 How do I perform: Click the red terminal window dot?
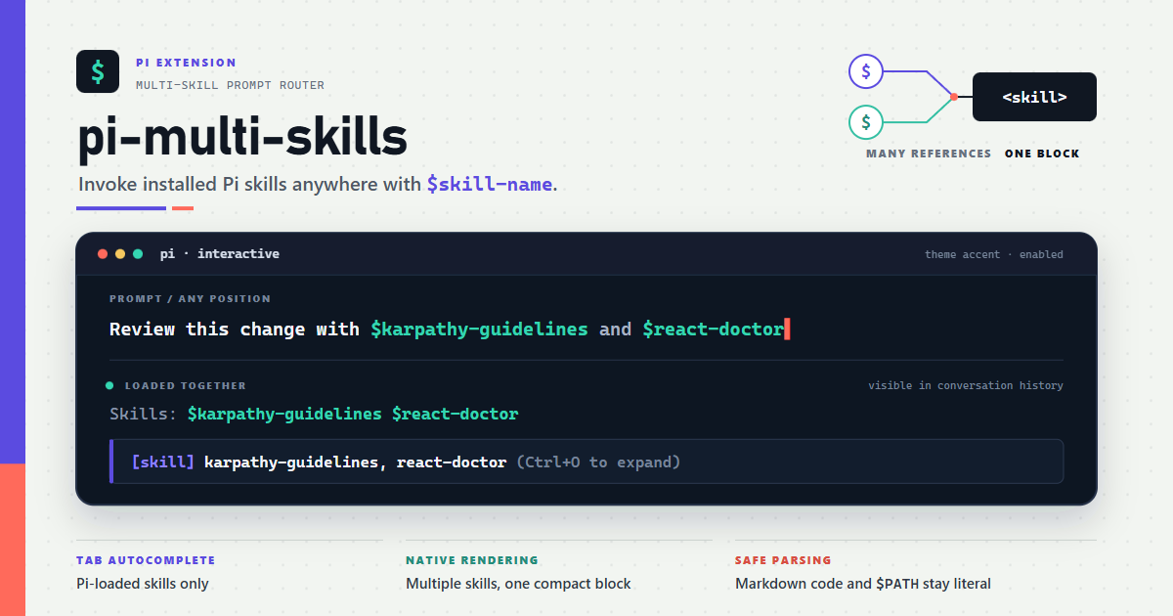103,254
